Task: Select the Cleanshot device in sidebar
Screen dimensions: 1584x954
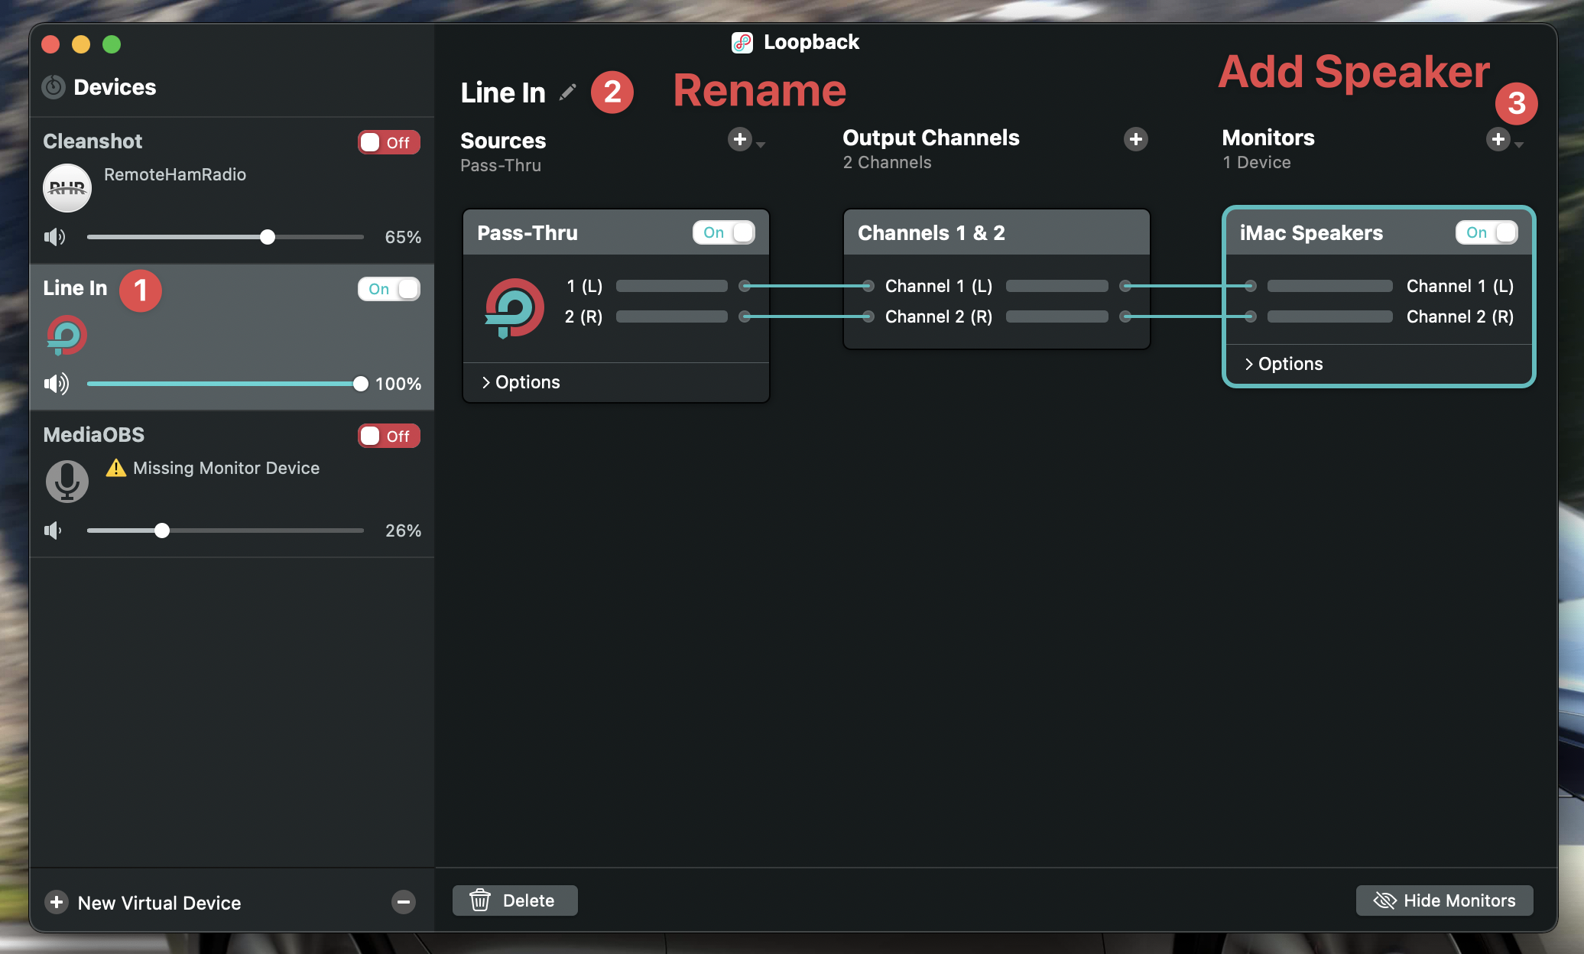Action: (93, 141)
